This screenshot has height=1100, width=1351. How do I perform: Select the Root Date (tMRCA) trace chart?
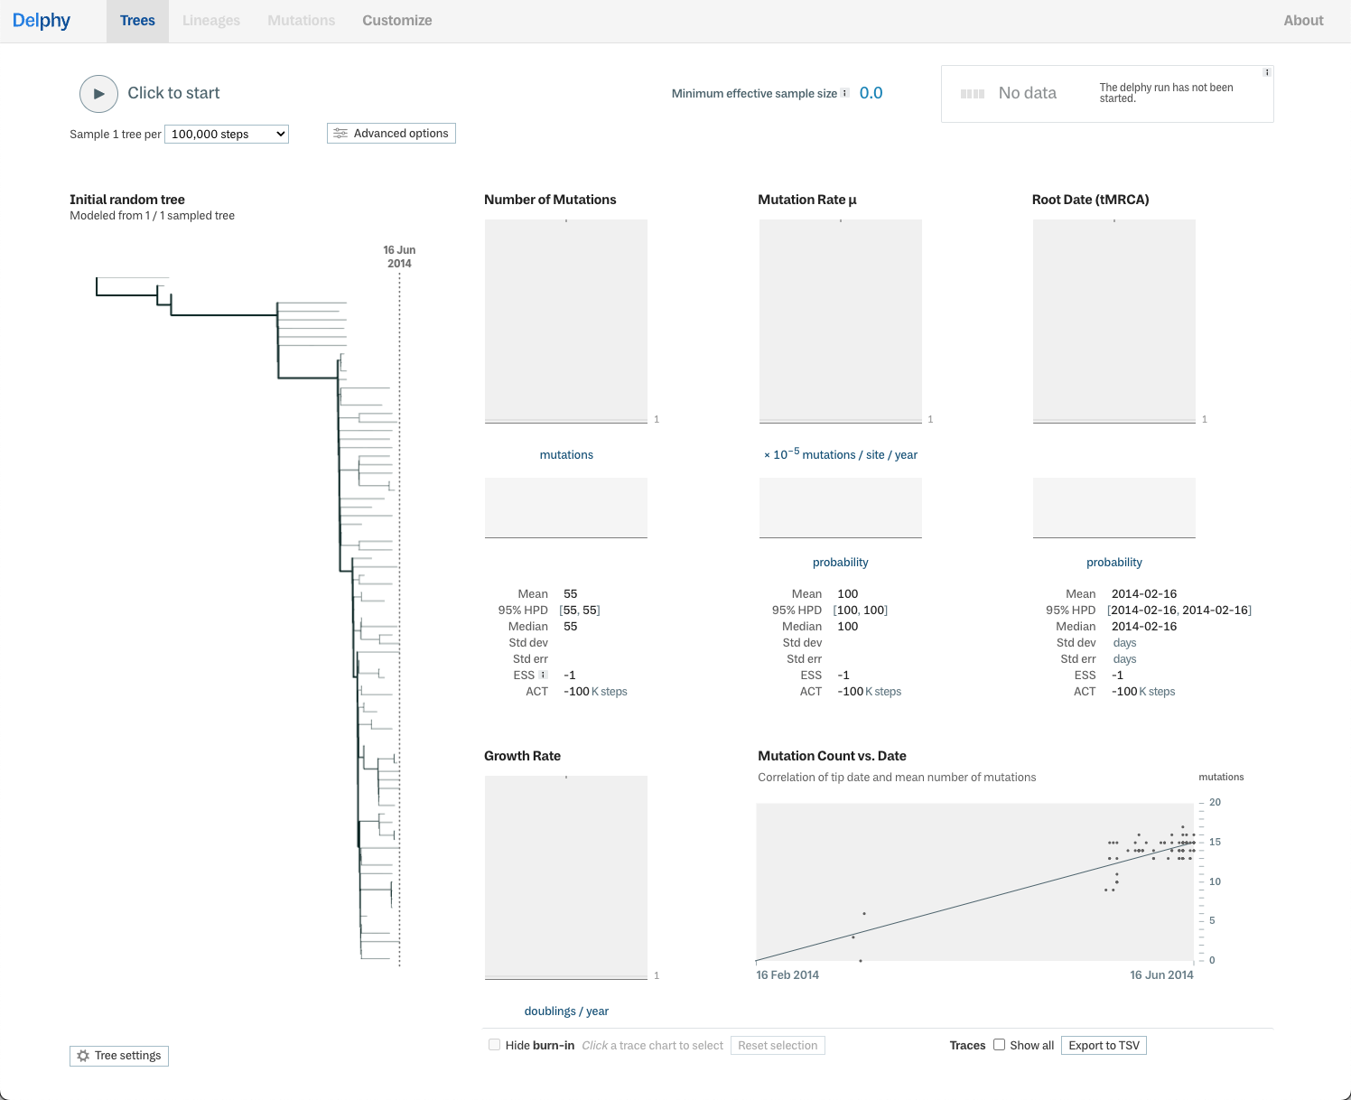click(1114, 322)
